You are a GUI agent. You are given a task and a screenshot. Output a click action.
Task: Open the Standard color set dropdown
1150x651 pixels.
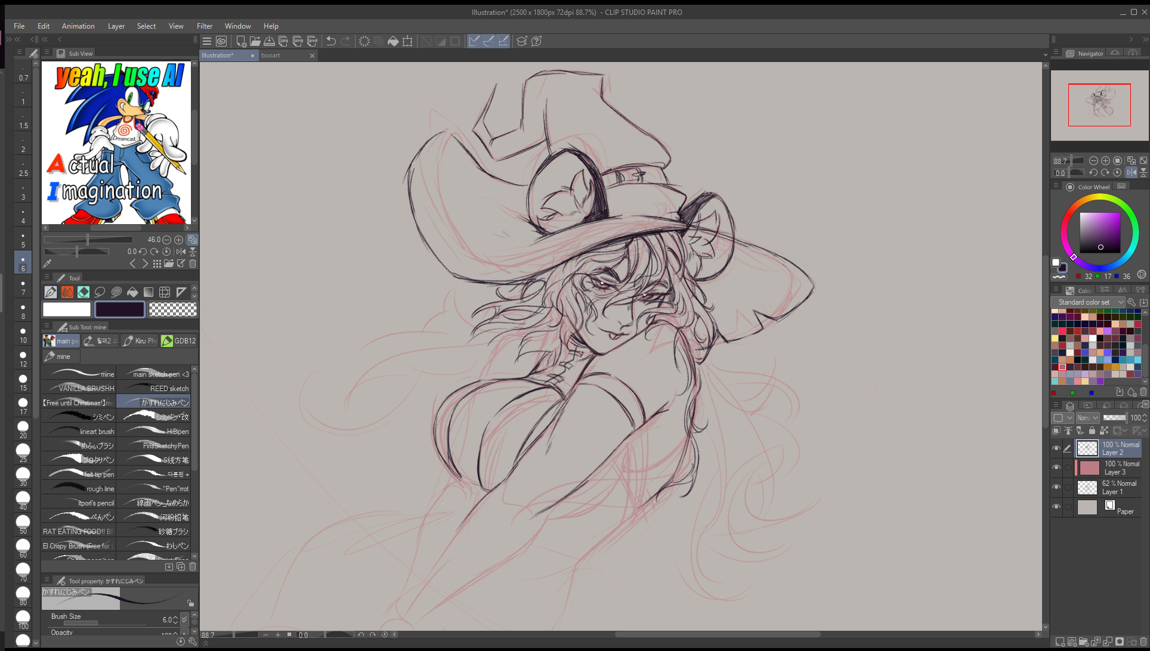[1088, 302]
